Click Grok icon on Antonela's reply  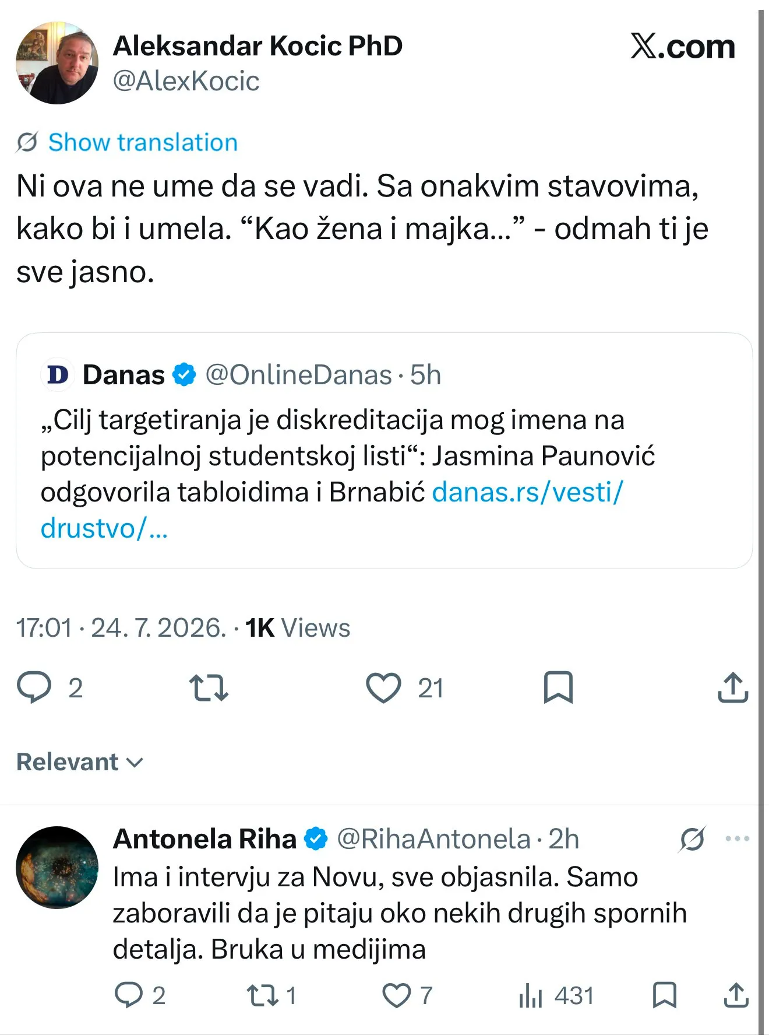pyautogui.click(x=692, y=840)
